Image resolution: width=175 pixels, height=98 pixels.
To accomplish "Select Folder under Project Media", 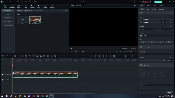I will coord(7,14).
